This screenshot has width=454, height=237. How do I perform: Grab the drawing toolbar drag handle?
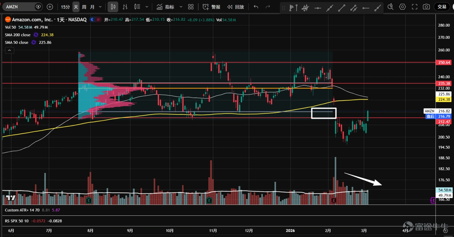[x=283, y=8]
